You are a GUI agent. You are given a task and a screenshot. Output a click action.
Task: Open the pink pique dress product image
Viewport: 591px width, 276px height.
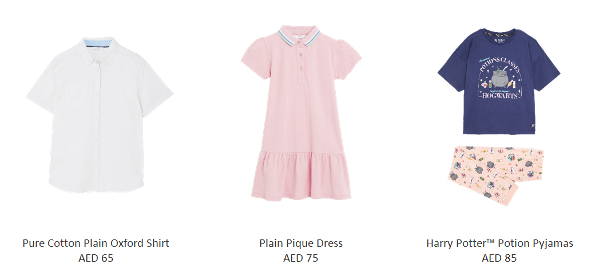pos(301,113)
